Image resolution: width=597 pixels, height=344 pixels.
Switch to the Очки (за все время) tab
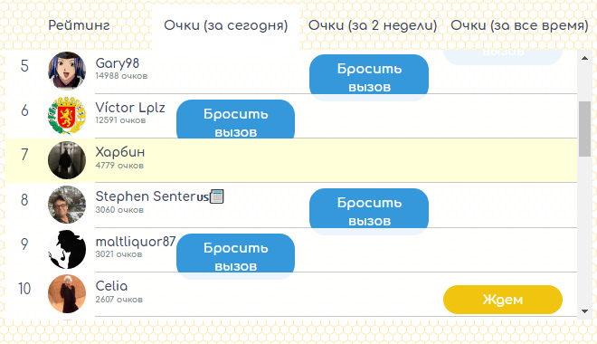pyautogui.click(x=519, y=25)
